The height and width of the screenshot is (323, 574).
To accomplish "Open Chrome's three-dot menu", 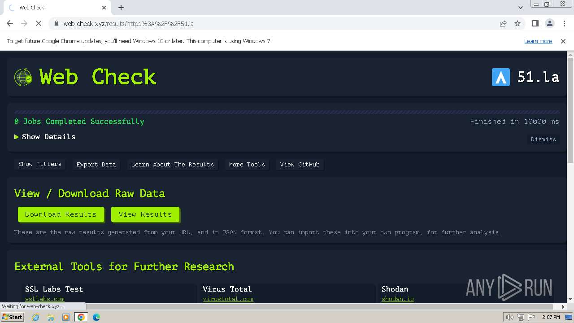I will [564, 23].
